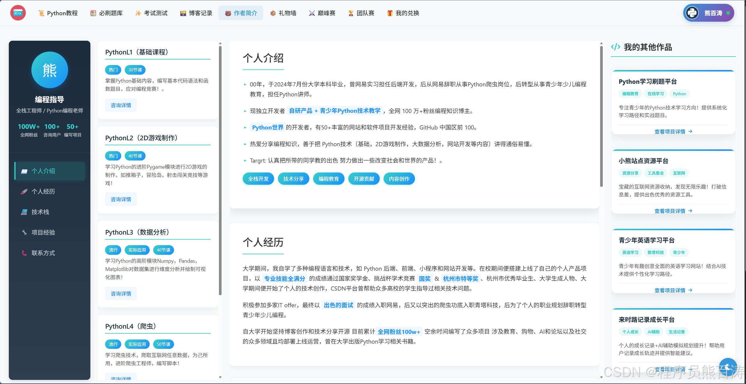746x384 pixels.
Task: Open 查看项目详情 for Python学习刷题平台
Action: point(673,132)
